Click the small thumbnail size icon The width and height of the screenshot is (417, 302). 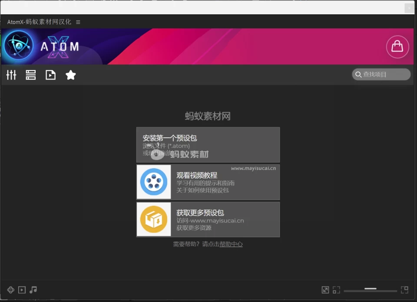(337, 290)
